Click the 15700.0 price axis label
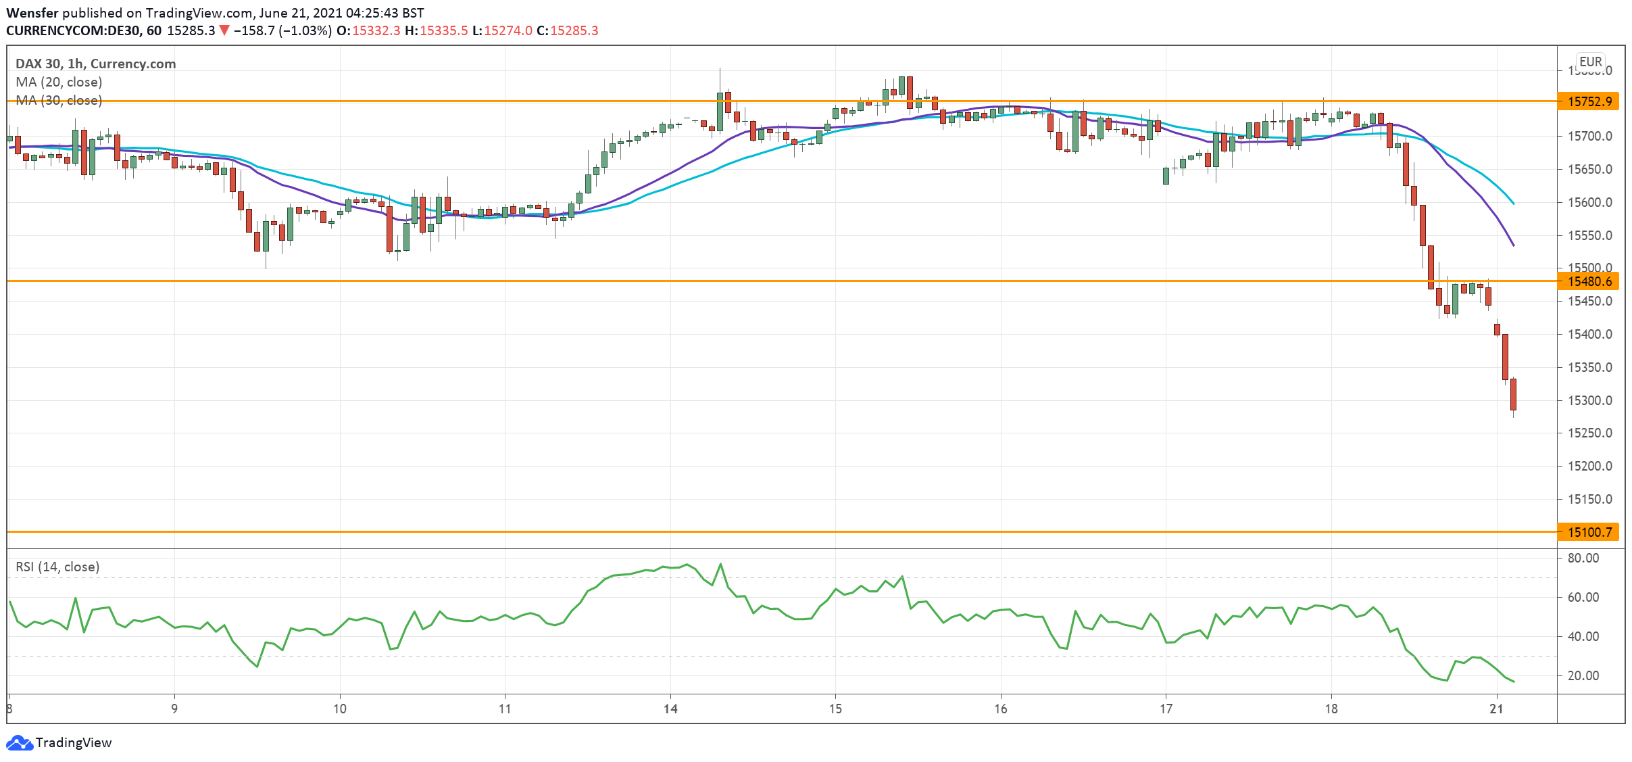 pyautogui.click(x=1589, y=136)
